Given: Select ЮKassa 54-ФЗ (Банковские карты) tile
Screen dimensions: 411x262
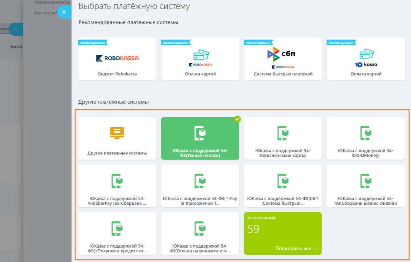Looking at the screenshot, I should pyautogui.click(x=283, y=138).
